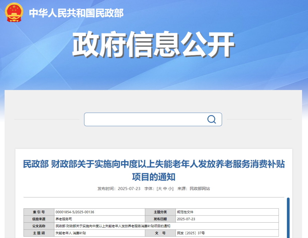This screenshot has width=308, height=238.
Task: Click the 公文名称 document name value
Action: pyautogui.click(x=113, y=226)
